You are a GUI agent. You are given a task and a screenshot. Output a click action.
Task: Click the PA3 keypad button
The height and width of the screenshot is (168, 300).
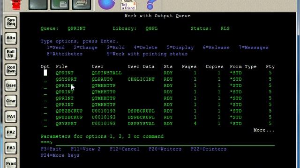point(11,148)
